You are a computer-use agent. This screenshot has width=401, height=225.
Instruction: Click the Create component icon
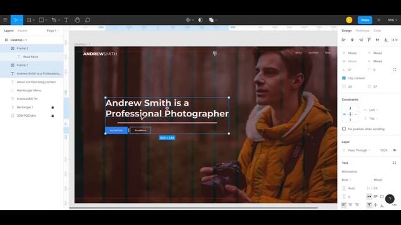[188, 20]
